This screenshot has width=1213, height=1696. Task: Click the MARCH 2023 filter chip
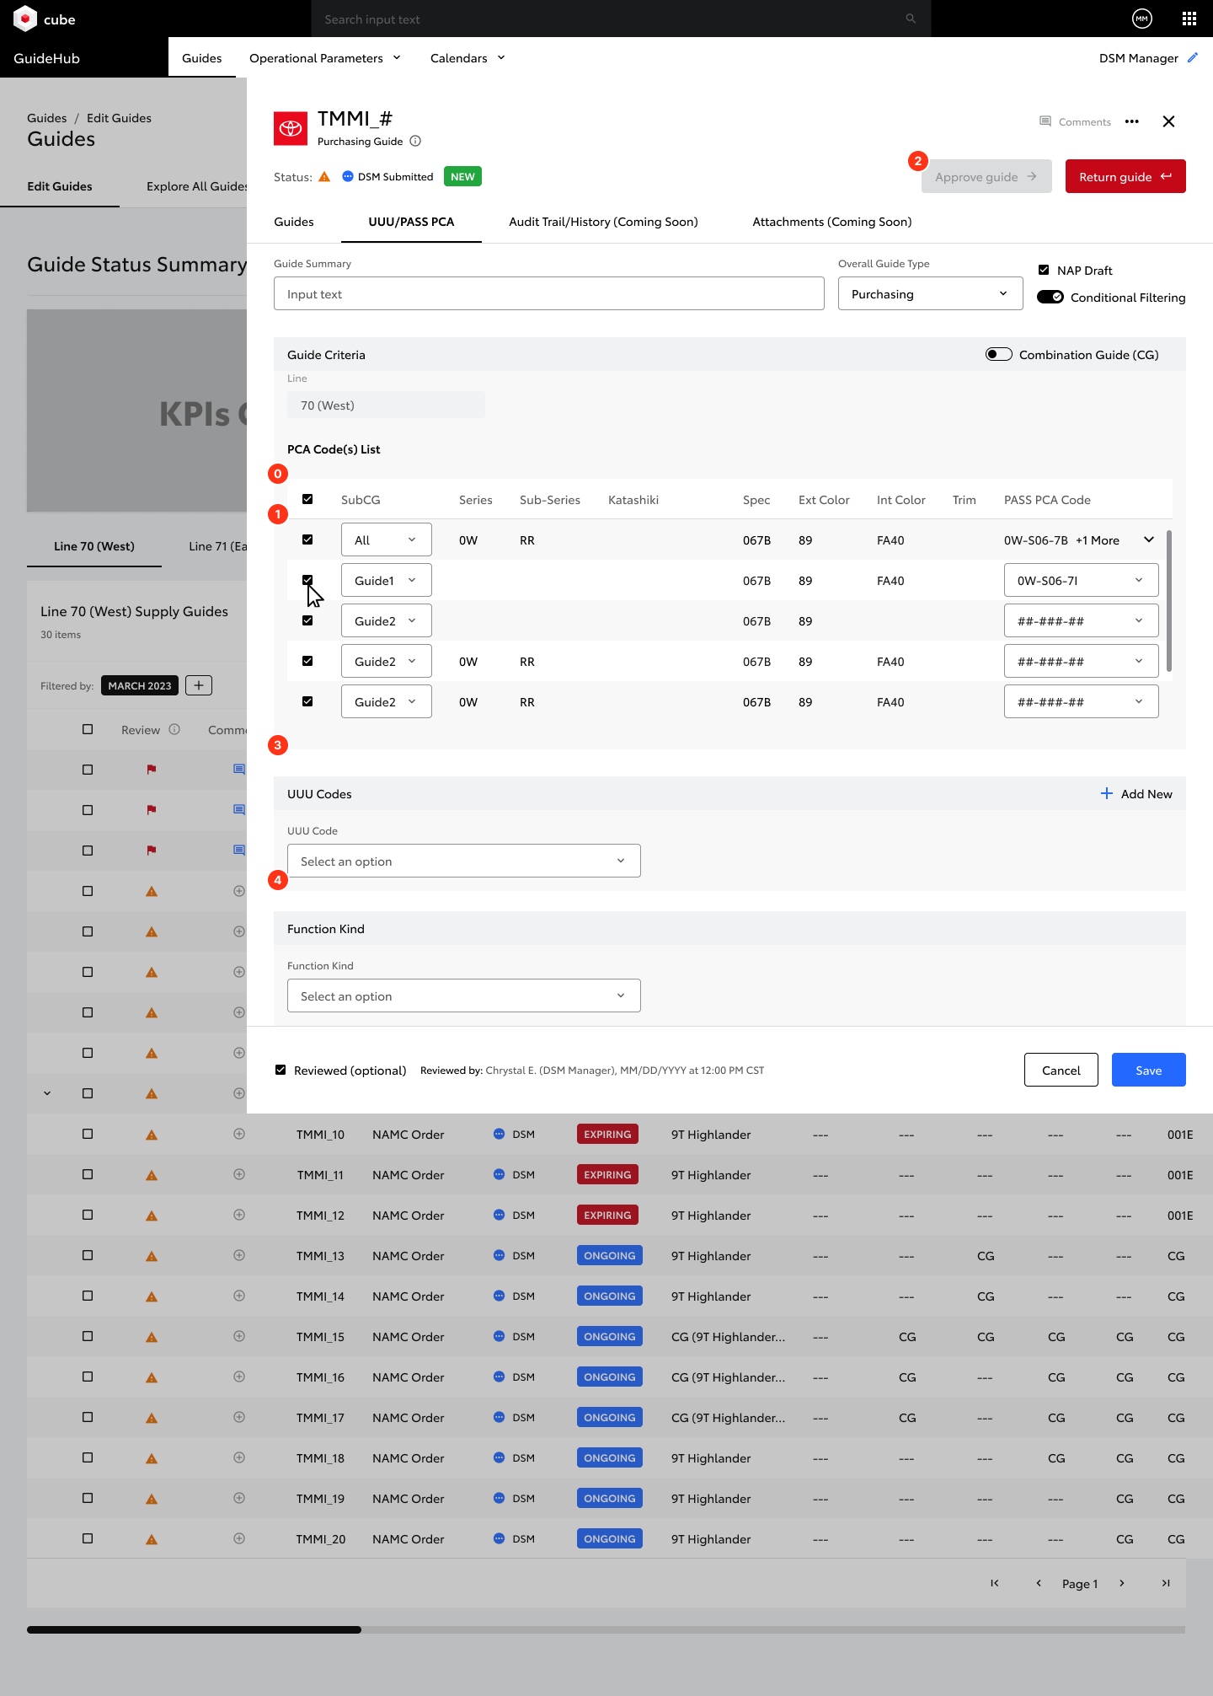(x=140, y=685)
